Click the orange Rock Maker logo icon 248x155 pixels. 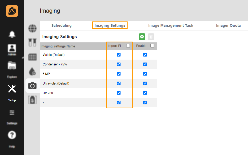coord(12,11)
